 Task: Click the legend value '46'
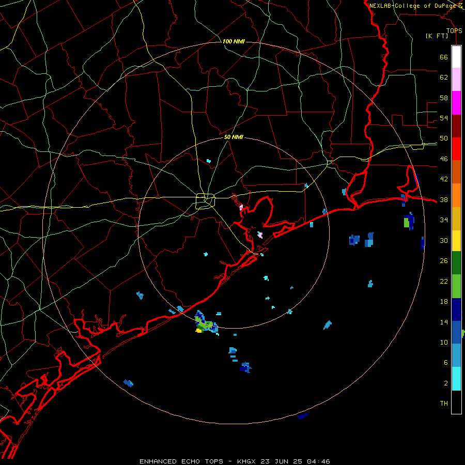tap(444, 159)
